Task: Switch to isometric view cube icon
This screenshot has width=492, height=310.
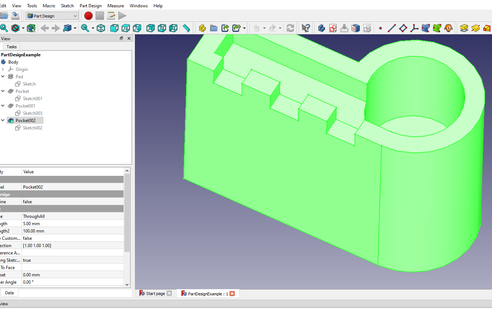Action: pos(101,28)
